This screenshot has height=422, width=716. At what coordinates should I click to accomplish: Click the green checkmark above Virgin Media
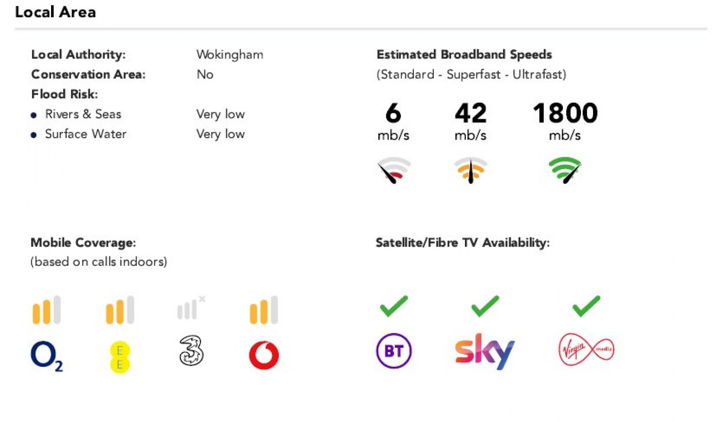[x=586, y=306]
